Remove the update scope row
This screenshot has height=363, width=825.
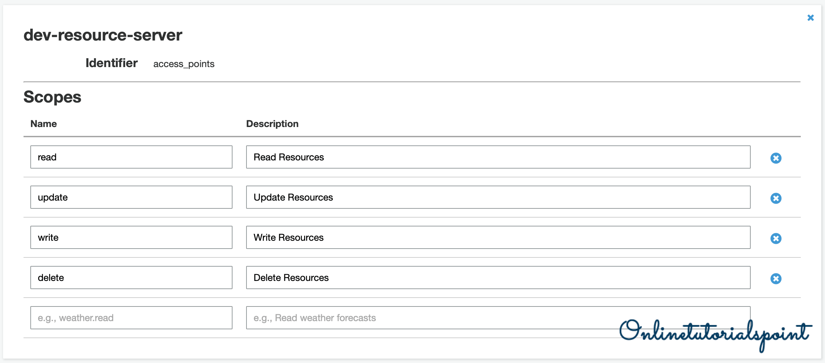point(776,198)
